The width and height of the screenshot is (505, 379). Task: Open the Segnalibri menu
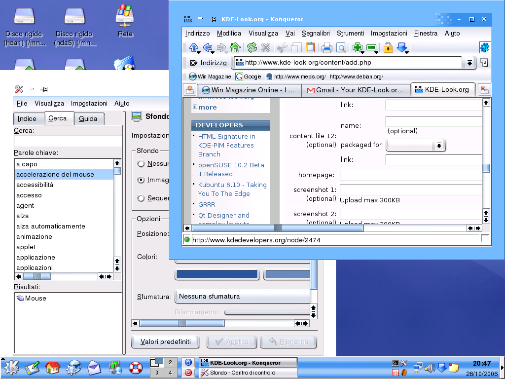pyautogui.click(x=316, y=33)
